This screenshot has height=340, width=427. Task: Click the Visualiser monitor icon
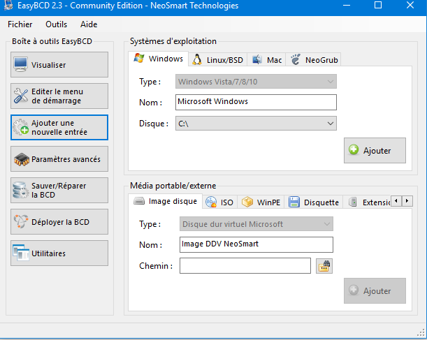(21, 65)
